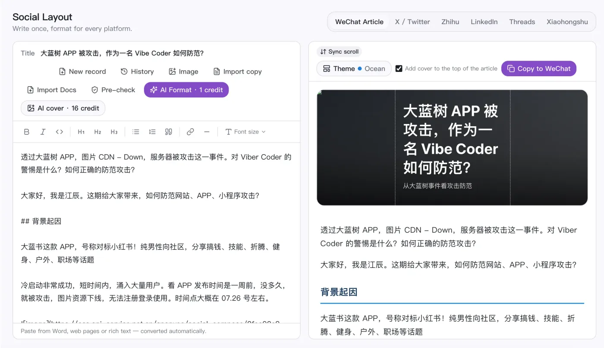This screenshot has width=604, height=348.
Task: Create a New record
Action: [82, 71]
